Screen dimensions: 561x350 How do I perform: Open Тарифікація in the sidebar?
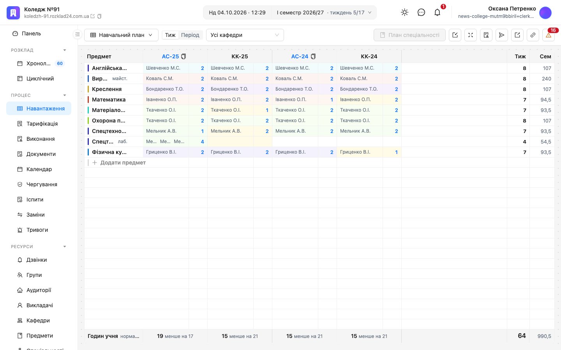39,124
